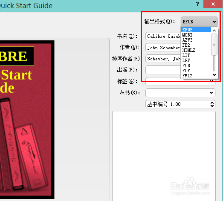Pick HTMLZ output format
The width and height of the screenshot is (223, 201).
point(196,50)
